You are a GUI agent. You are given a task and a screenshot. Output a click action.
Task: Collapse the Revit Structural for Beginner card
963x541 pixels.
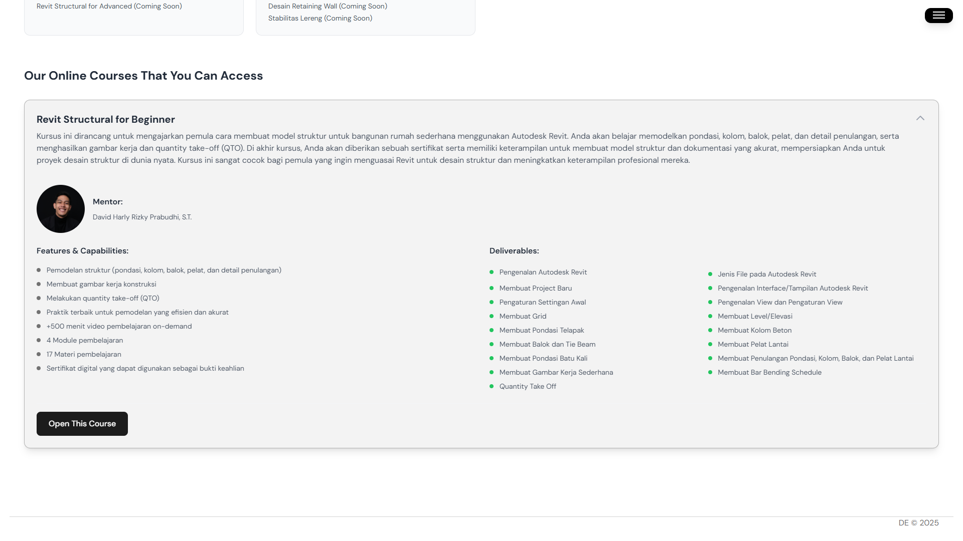coord(920,119)
